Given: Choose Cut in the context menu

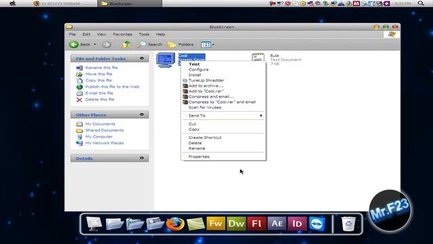Looking at the screenshot, I should (223, 124).
